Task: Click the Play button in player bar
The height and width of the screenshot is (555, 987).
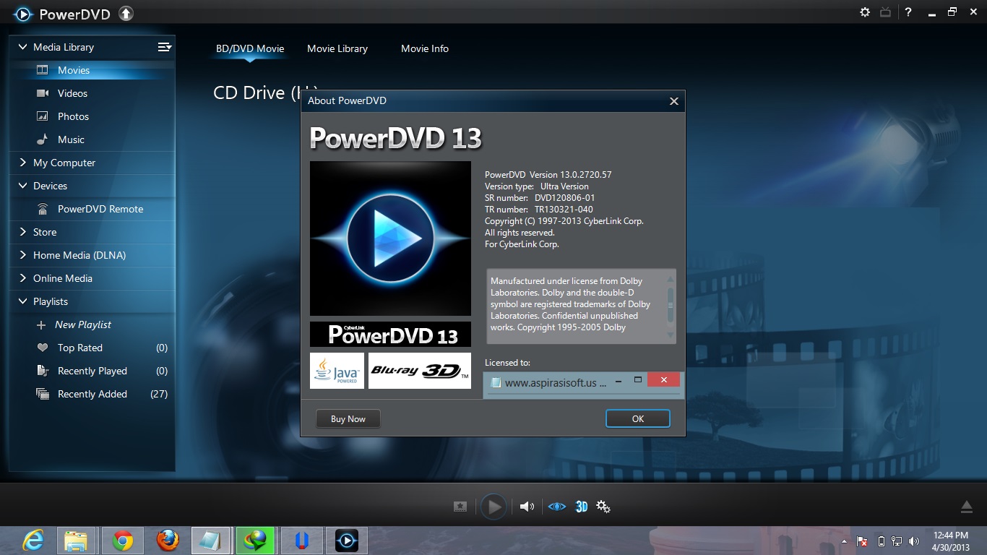Action: point(494,507)
